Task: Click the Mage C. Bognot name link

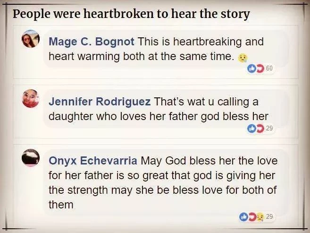Action: 92,42
